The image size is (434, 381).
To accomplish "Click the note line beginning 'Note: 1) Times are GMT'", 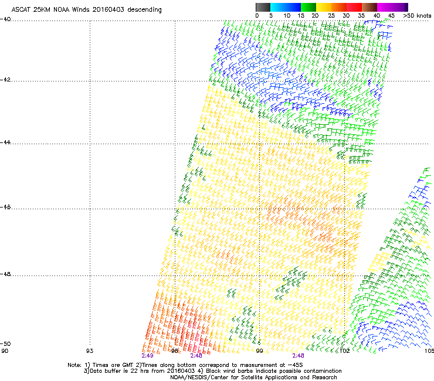I will [185, 365].
